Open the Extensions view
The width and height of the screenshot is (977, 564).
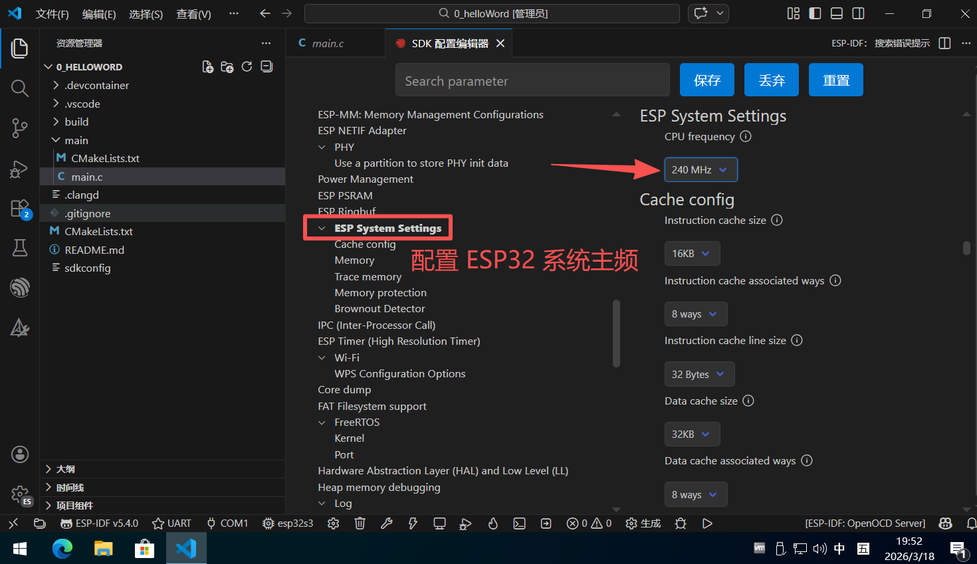click(x=20, y=209)
